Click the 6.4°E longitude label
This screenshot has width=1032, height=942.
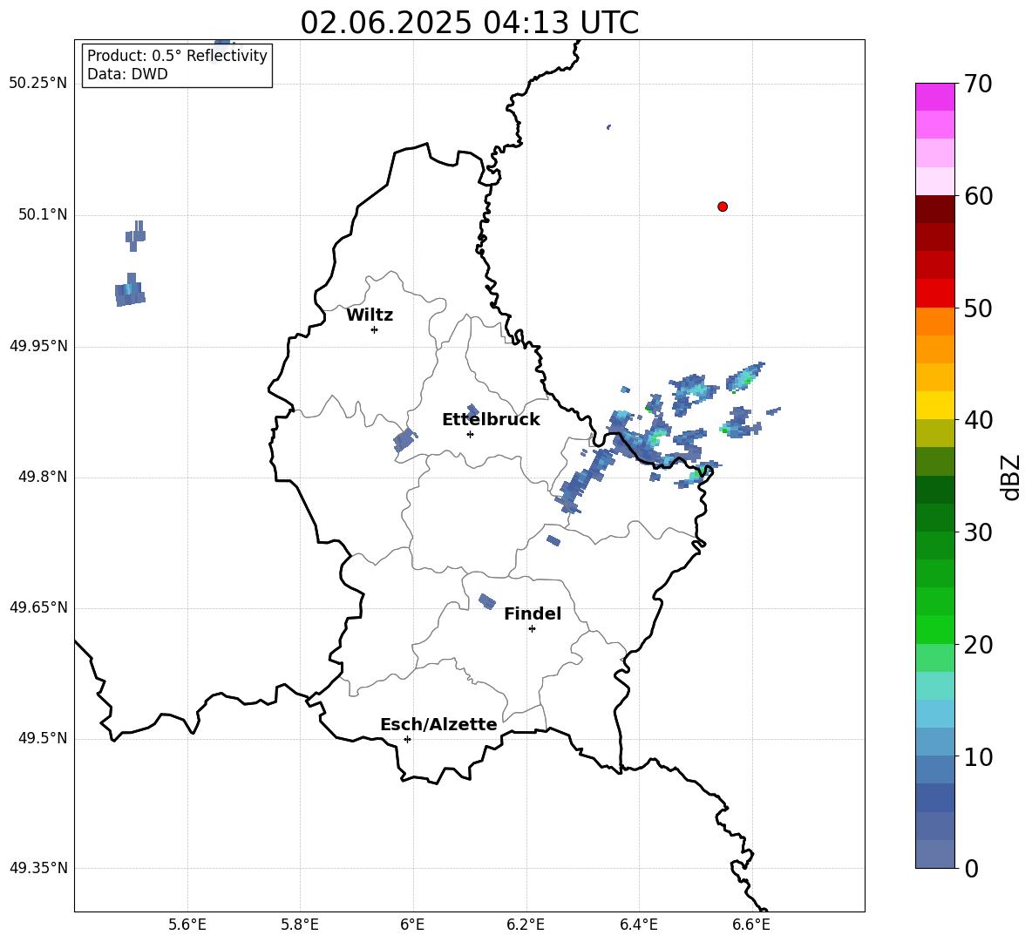(x=638, y=925)
